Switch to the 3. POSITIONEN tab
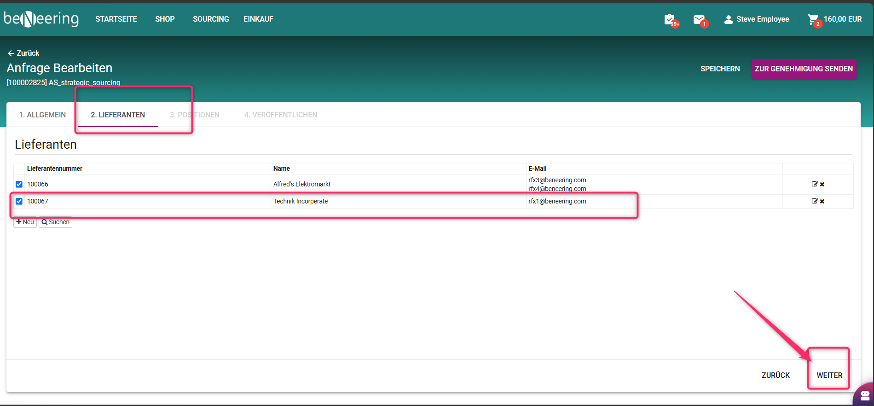The image size is (874, 406). [194, 115]
